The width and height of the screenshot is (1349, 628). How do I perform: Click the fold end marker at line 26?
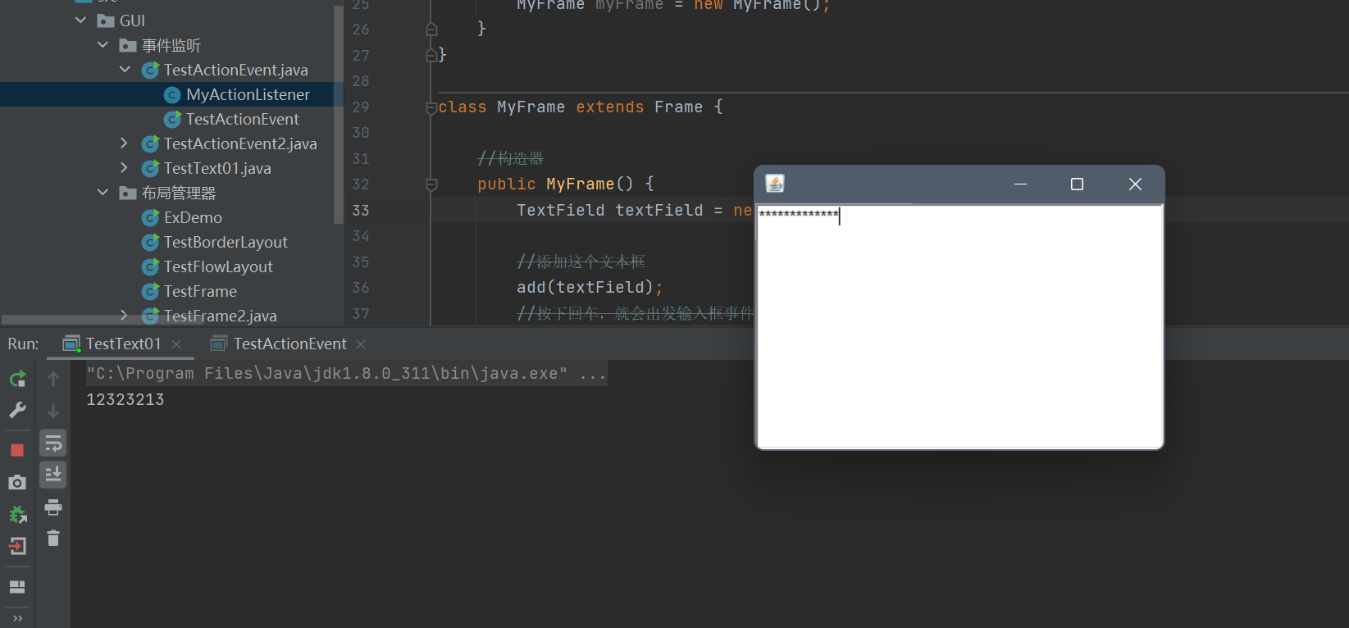[431, 30]
